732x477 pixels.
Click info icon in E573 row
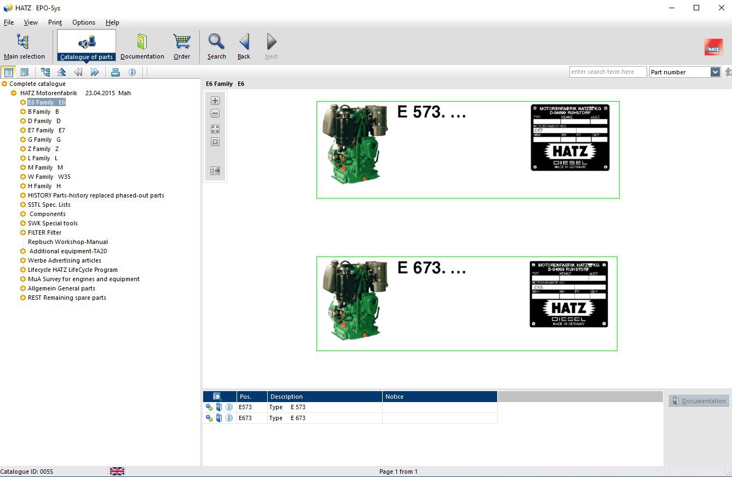[229, 407]
